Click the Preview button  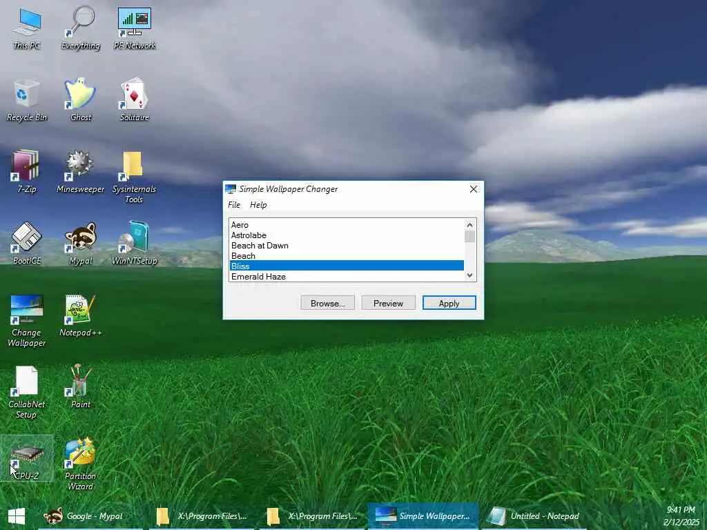(388, 304)
